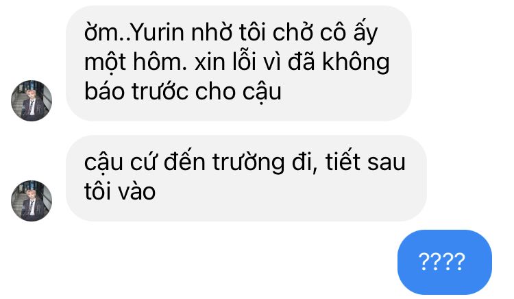This screenshot has width=514, height=299.
Task: Click the phrase 'báo trước cho cậu'
Action: (x=183, y=91)
